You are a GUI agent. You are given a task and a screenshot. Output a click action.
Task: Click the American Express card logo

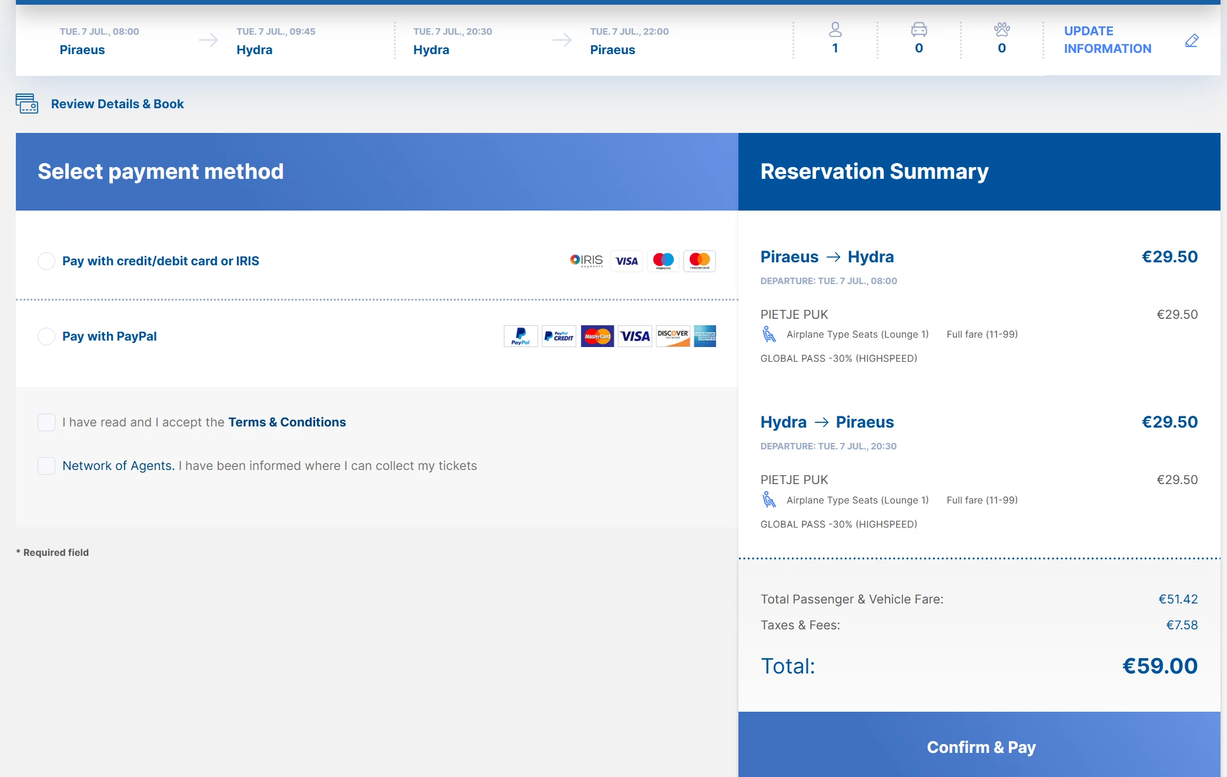pyautogui.click(x=705, y=336)
